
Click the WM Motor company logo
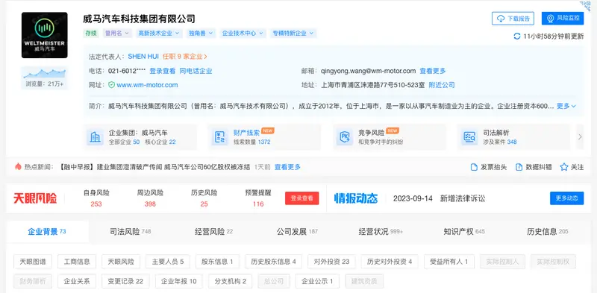pos(45,35)
